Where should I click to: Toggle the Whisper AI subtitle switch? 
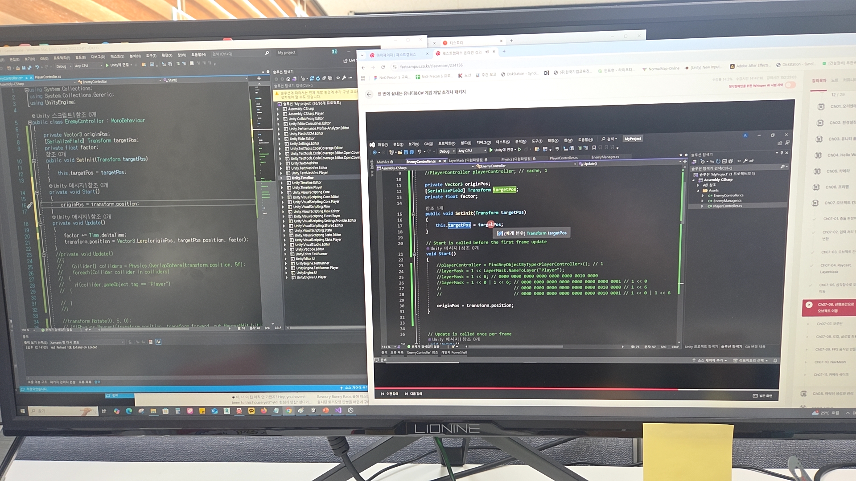coord(790,85)
